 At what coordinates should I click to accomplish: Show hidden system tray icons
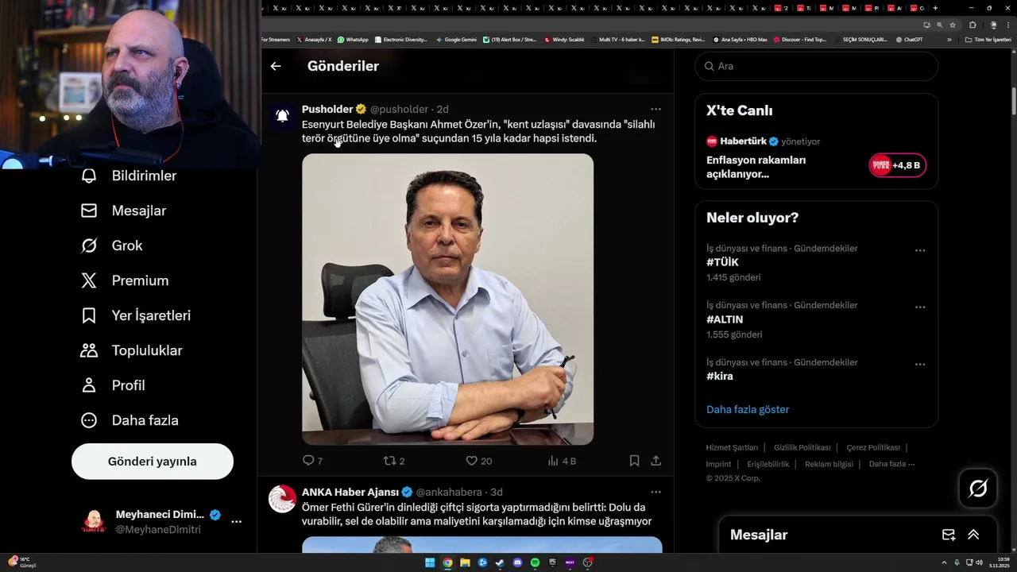(945, 562)
